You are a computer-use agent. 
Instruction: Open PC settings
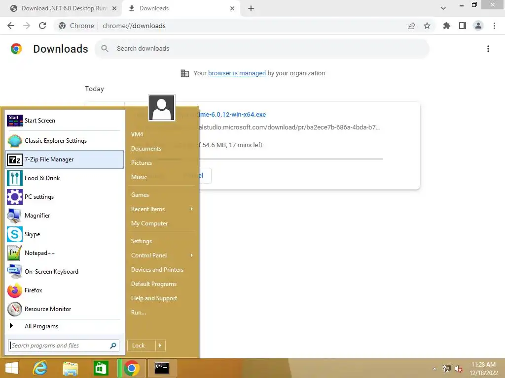tap(65, 197)
